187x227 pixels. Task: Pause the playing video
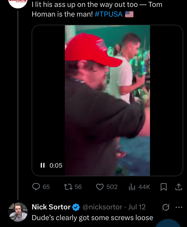(x=42, y=166)
